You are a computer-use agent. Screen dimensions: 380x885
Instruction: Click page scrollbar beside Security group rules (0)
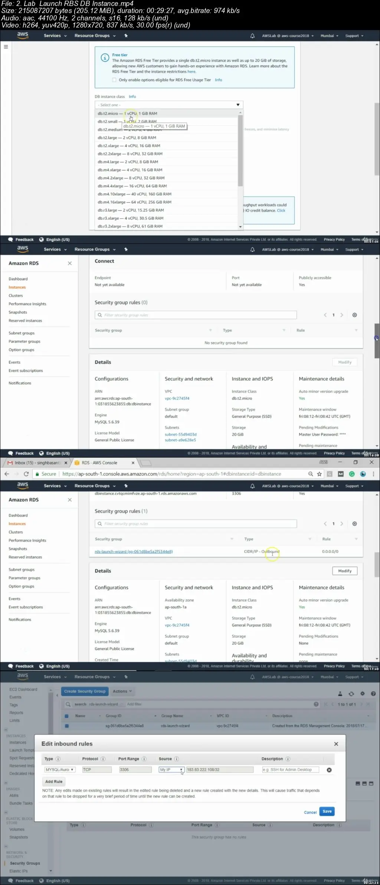(x=377, y=341)
